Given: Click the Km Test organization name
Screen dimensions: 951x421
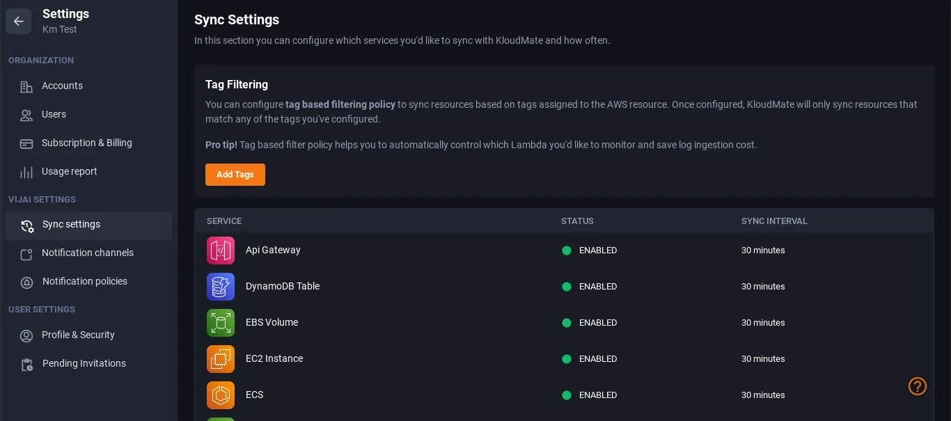Looking at the screenshot, I should coord(60,30).
